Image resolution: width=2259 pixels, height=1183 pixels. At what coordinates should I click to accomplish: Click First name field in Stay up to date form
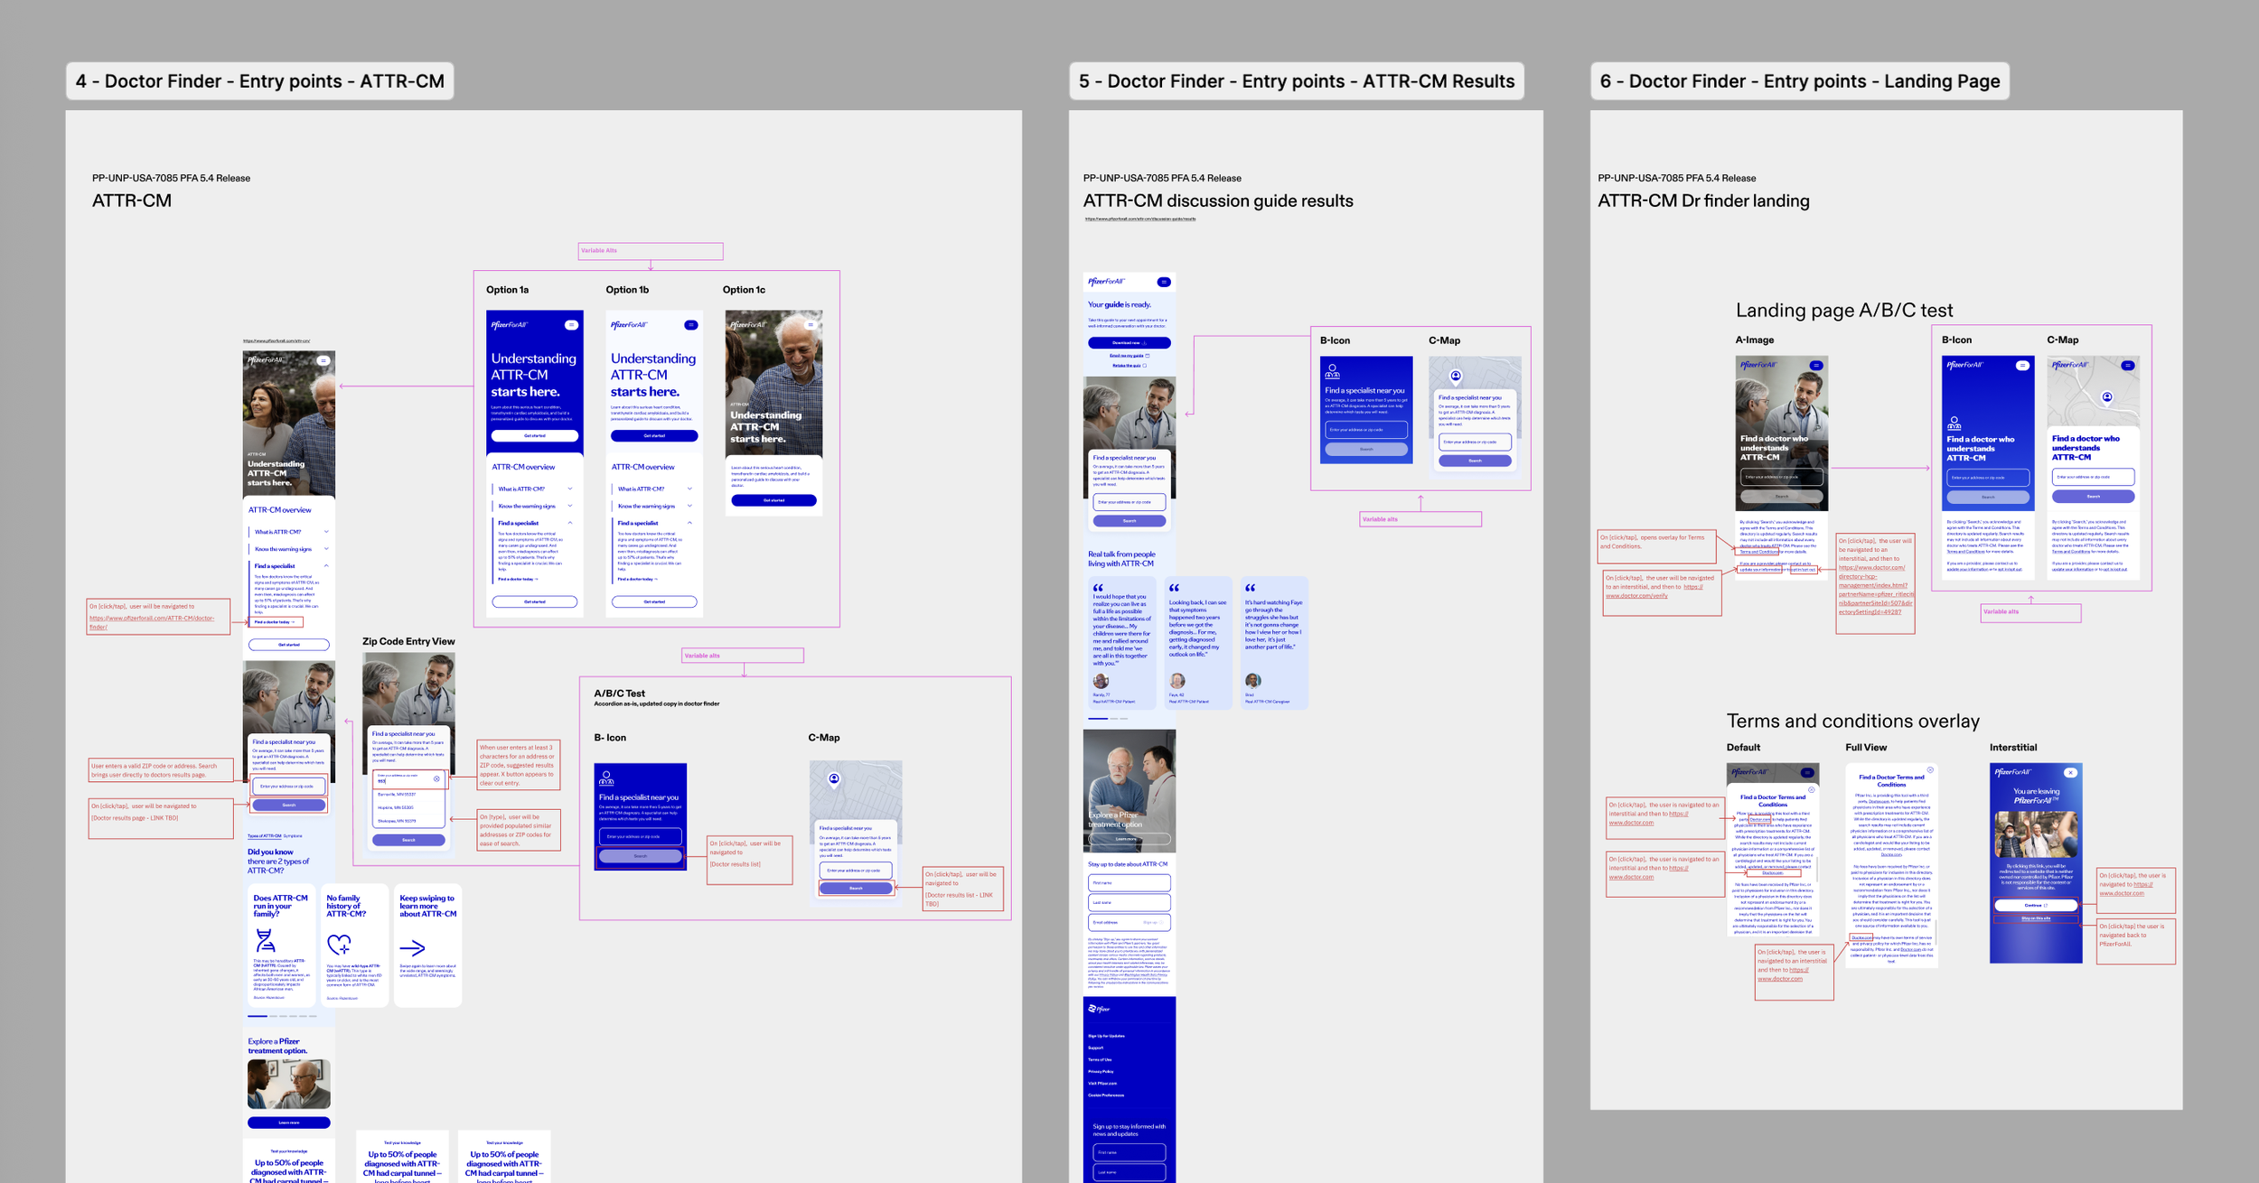pyautogui.click(x=1129, y=882)
